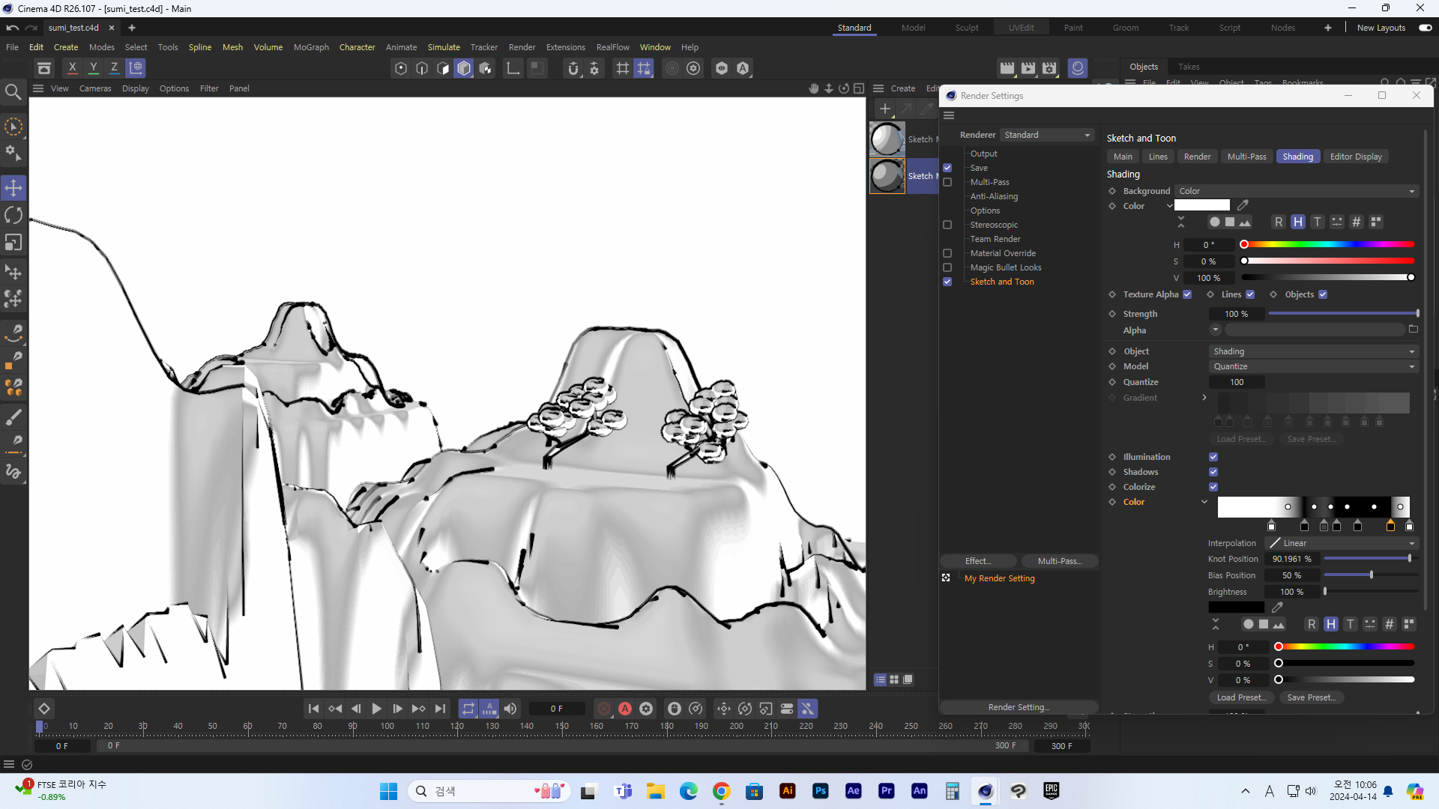Enable Multi-Pass checkbox in Render Settings
This screenshot has width=1439, height=809.
pyautogui.click(x=947, y=182)
